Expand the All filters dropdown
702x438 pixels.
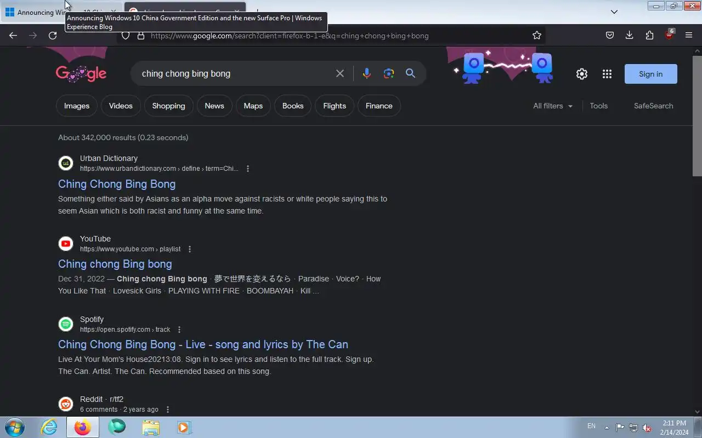point(553,106)
